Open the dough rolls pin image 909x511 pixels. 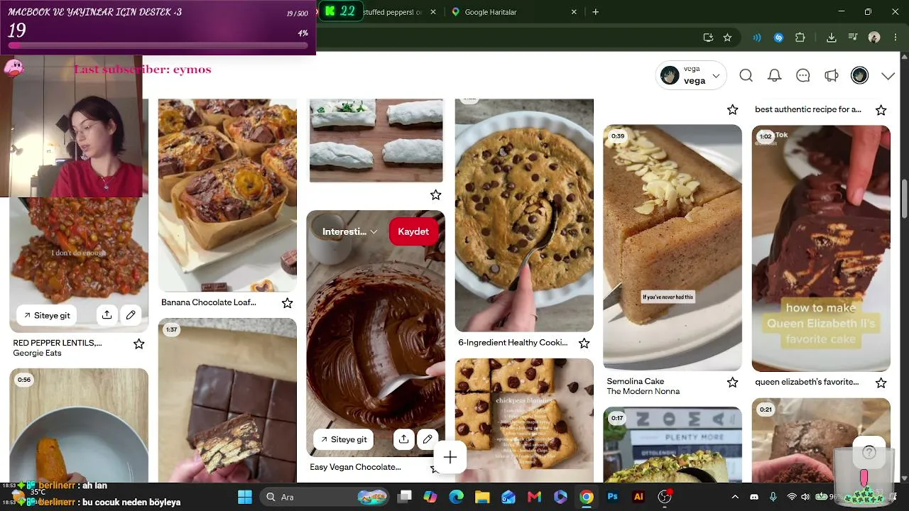pos(376,141)
